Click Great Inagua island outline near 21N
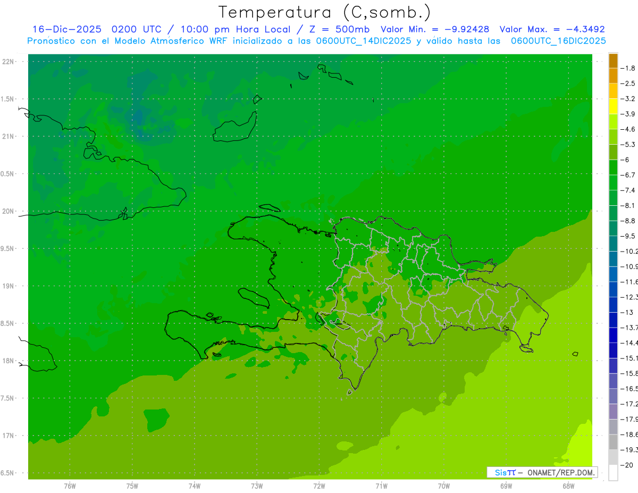The width and height of the screenshot is (638, 493). pyautogui.click(x=236, y=127)
